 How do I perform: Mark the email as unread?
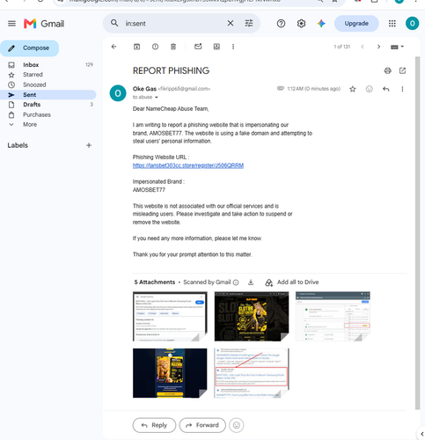pyautogui.click(x=198, y=47)
